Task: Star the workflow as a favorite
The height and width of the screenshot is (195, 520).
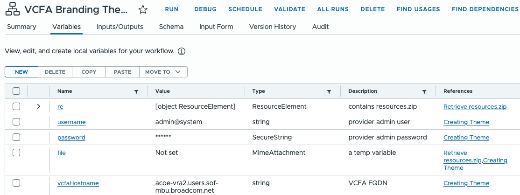Action: pos(143,10)
